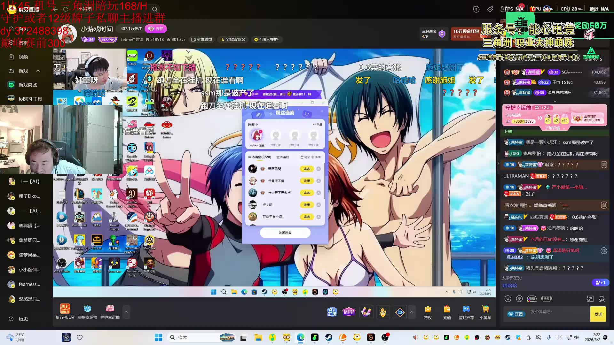Viewport: 614px width, 345px height.
Task: Expand the guard ranking list chevron
Action: click(555, 101)
